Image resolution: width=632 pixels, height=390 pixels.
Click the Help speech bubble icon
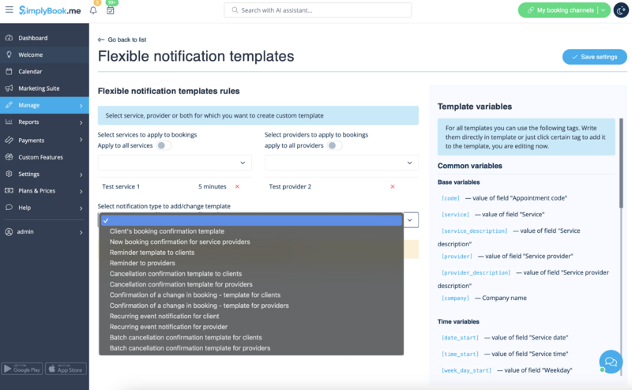coord(9,207)
